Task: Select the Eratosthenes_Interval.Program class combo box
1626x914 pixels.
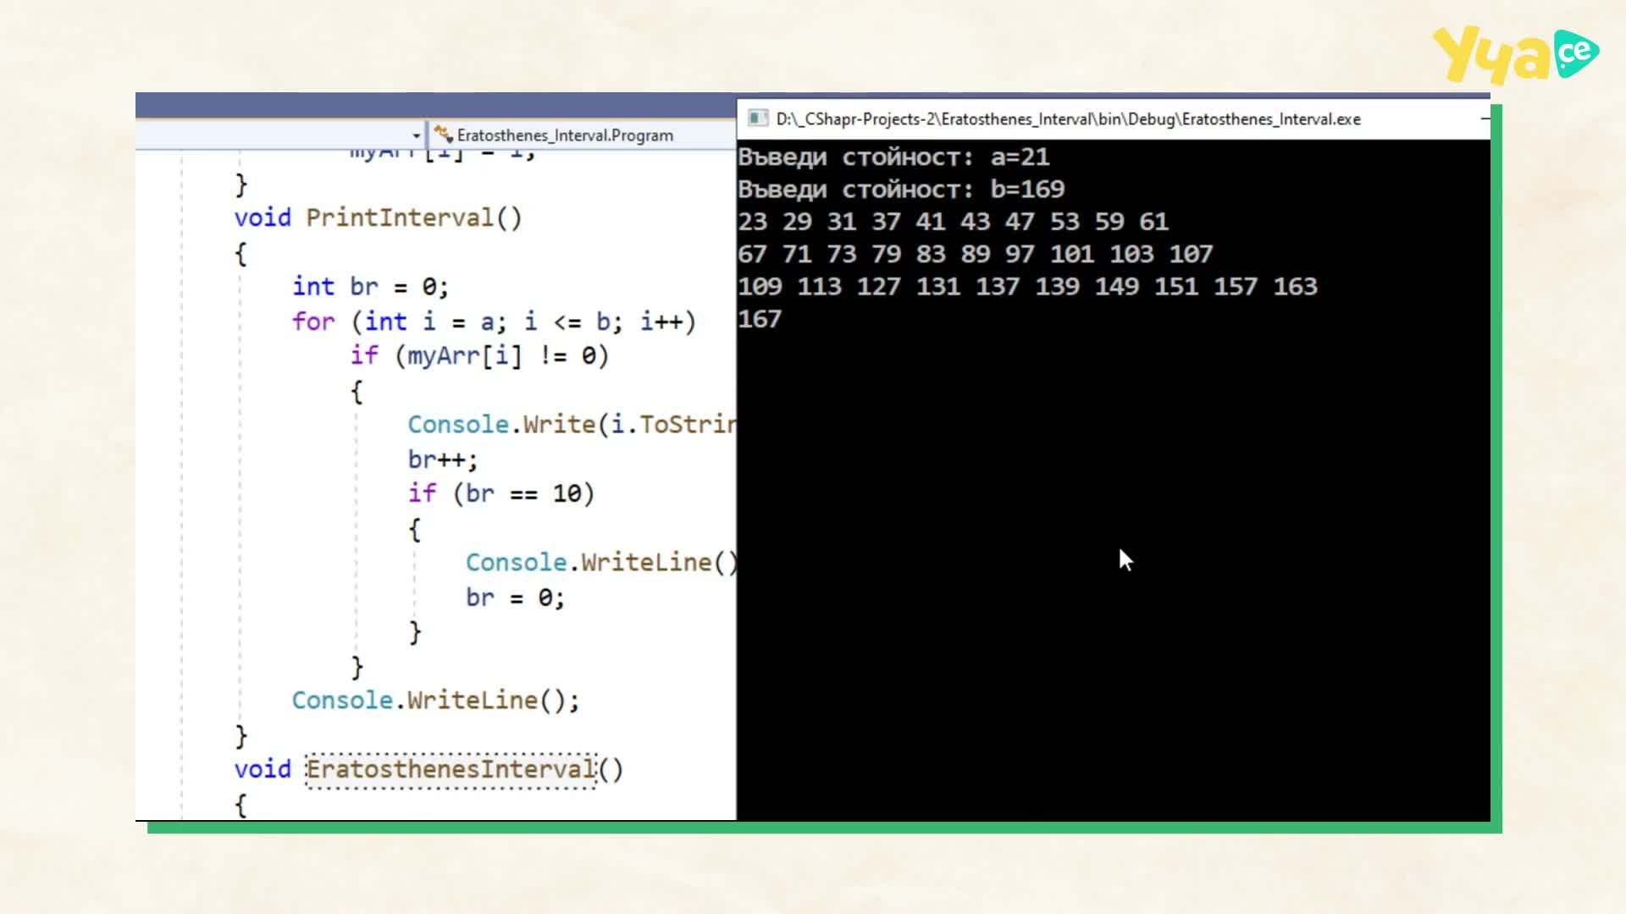Action: (582, 135)
